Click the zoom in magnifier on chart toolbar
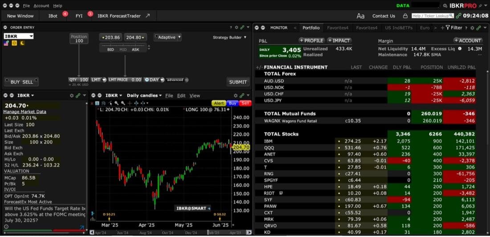This screenshot has width=490, height=237. (x=117, y=103)
